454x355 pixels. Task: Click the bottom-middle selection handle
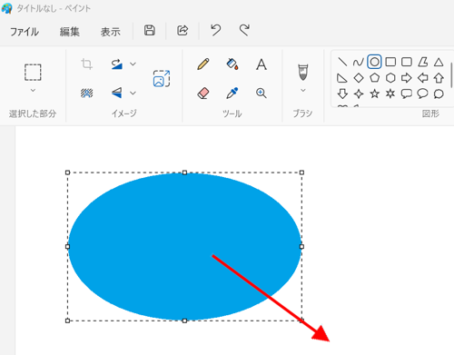pyautogui.click(x=184, y=320)
